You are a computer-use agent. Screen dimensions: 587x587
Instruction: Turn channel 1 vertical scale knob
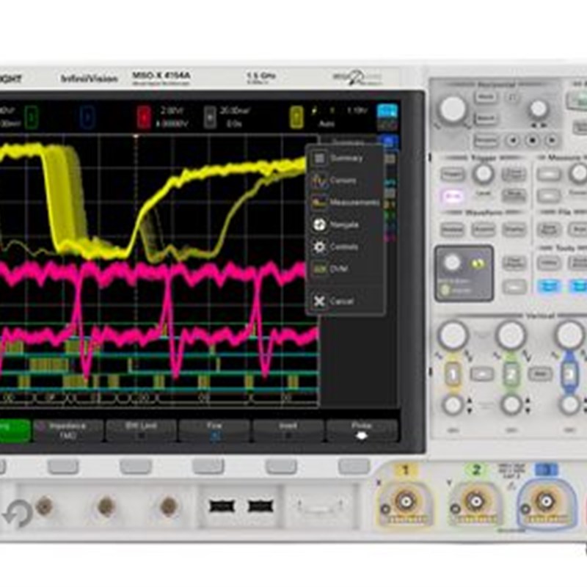pyautogui.click(x=453, y=335)
